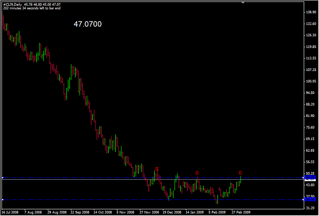Click the red down arrow near 14 Jan 2009
Image resolution: width=319 pixels, height=216 pixels.
point(197,173)
